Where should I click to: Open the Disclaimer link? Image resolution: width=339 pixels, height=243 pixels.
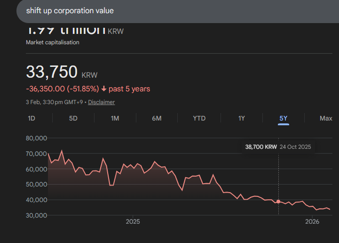[x=101, y=102]
